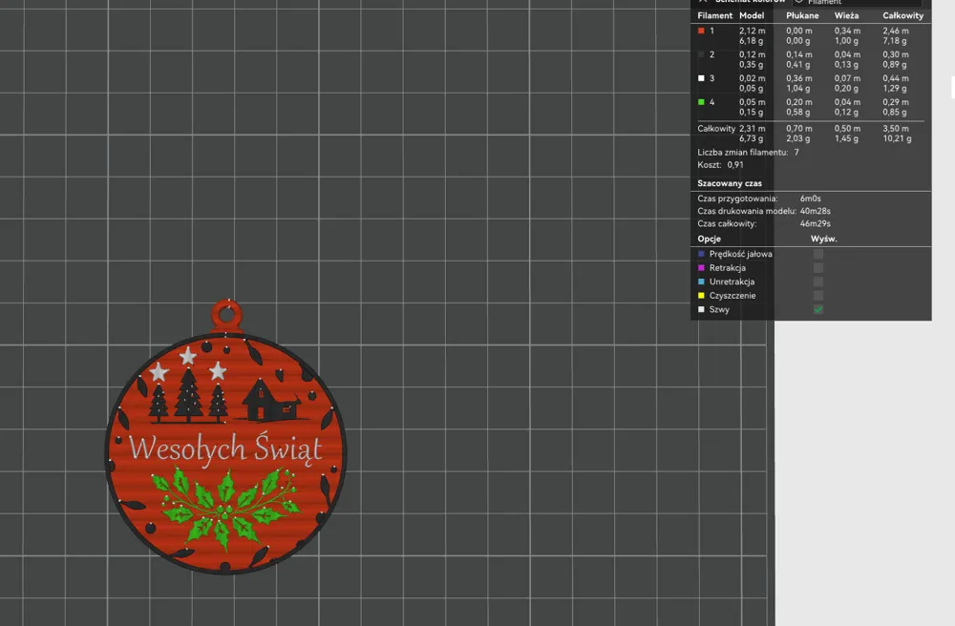Click the Prędkość jałowa option label
Viewport: 955px width, 626px height.
(x=741, y=254)
